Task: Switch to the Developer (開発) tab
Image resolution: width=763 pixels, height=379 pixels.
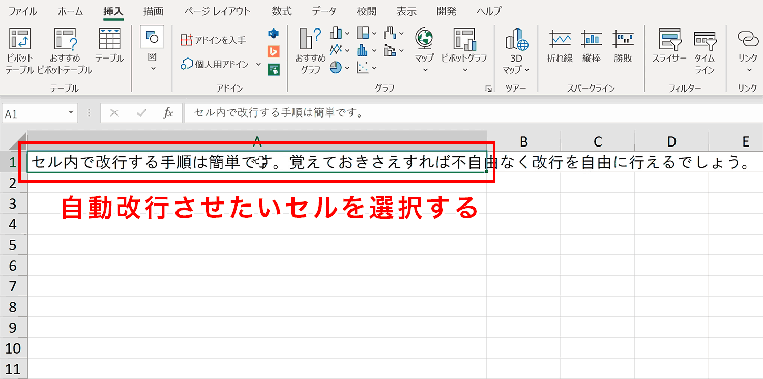Action: pos(447,11)
